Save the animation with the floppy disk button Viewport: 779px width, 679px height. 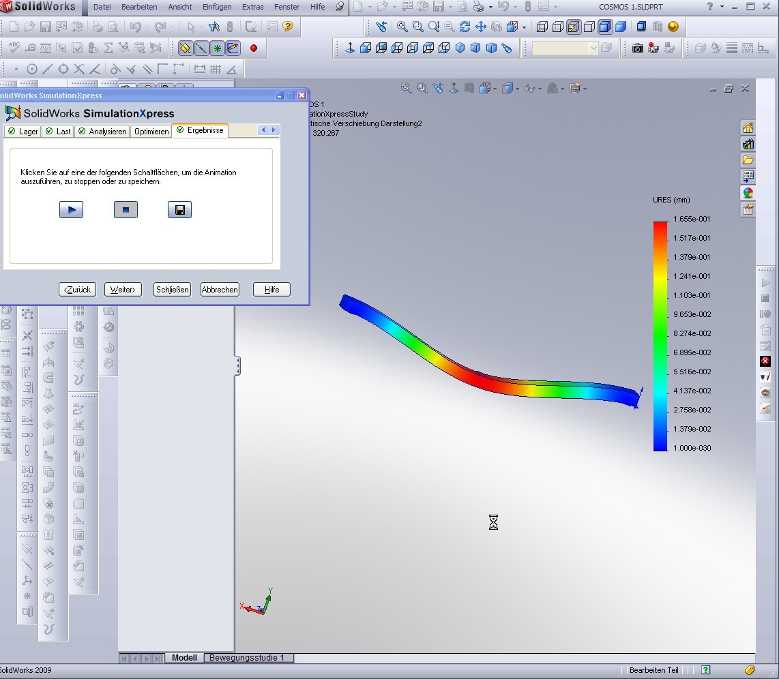(180, 210)
